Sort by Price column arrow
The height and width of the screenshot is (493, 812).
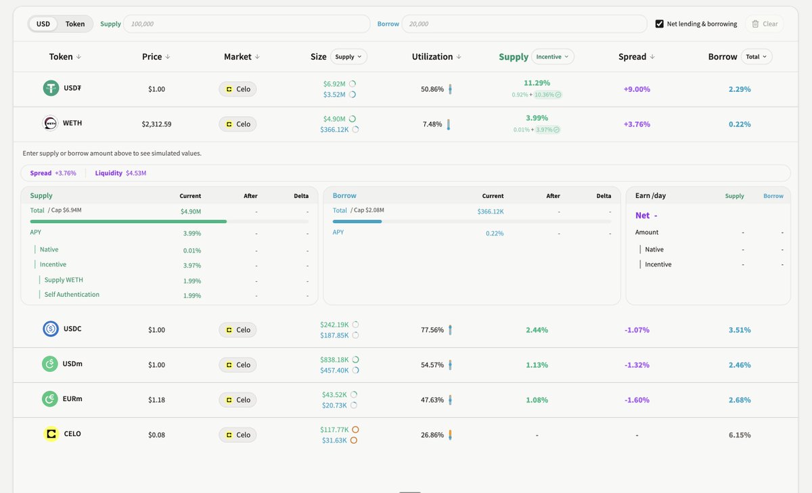click(168, 57)
